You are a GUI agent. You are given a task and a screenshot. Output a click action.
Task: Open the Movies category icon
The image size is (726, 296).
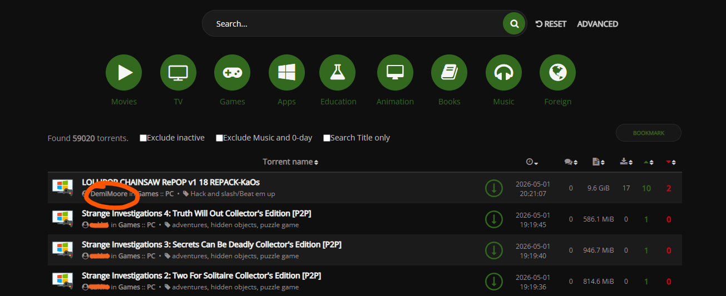coord(124,72)
